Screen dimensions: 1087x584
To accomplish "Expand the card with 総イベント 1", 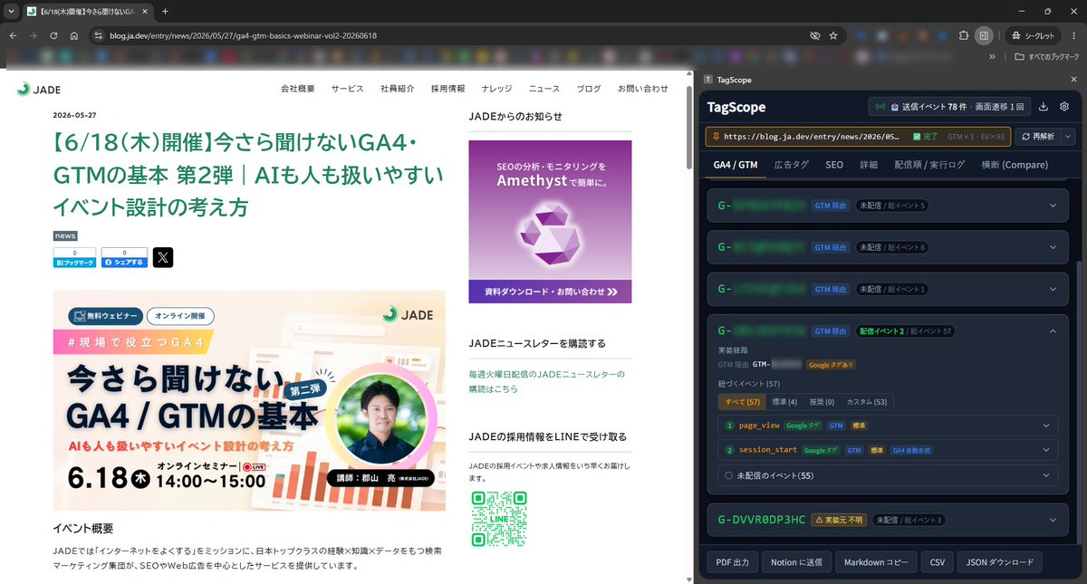I will [888, 289].
